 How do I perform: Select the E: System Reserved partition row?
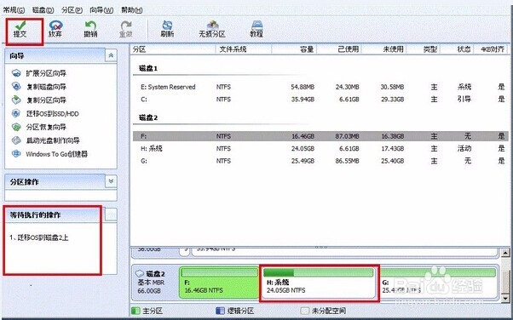320,87
